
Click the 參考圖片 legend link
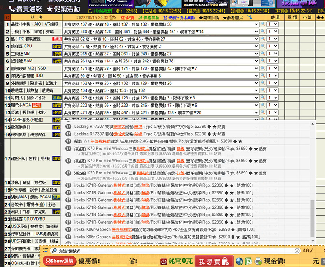tap(232, 18)
